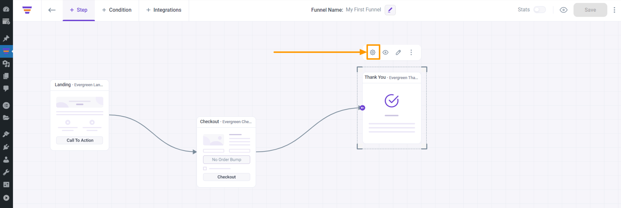Open the Plugins plug icon in sidebar
Screen dimensions: 621x208
(6, 147)
